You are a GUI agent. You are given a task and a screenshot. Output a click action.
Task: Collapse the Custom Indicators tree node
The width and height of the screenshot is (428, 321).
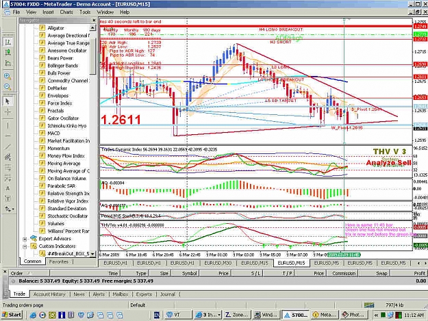pos(25,246)
